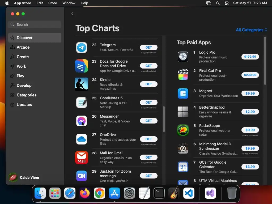Select Updates in the sidebar

(x=35, y=105)
